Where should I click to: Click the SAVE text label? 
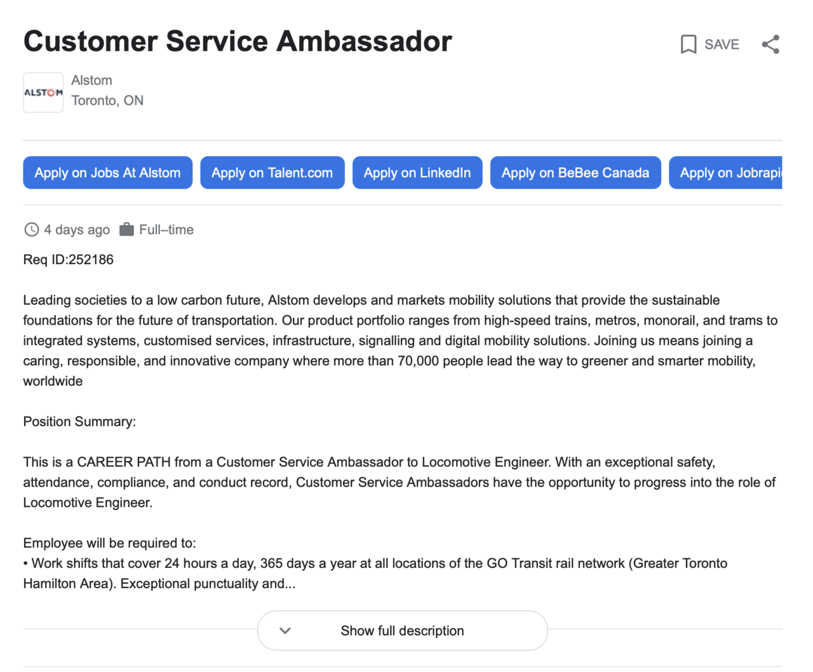click(722, 44)
